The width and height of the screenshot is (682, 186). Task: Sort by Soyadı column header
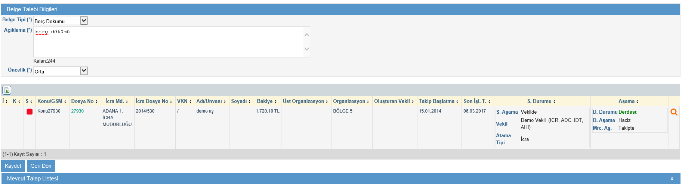click(x=241, y=101)
